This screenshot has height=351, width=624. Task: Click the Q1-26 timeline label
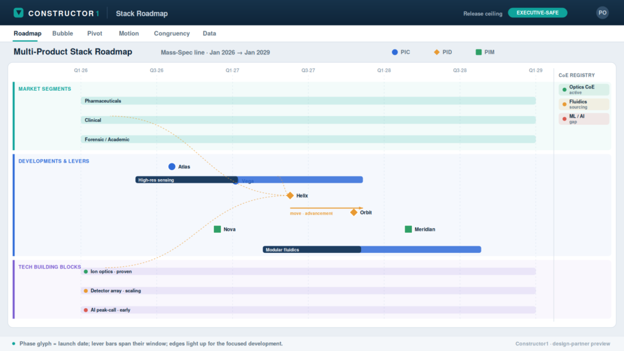(81, 70)
